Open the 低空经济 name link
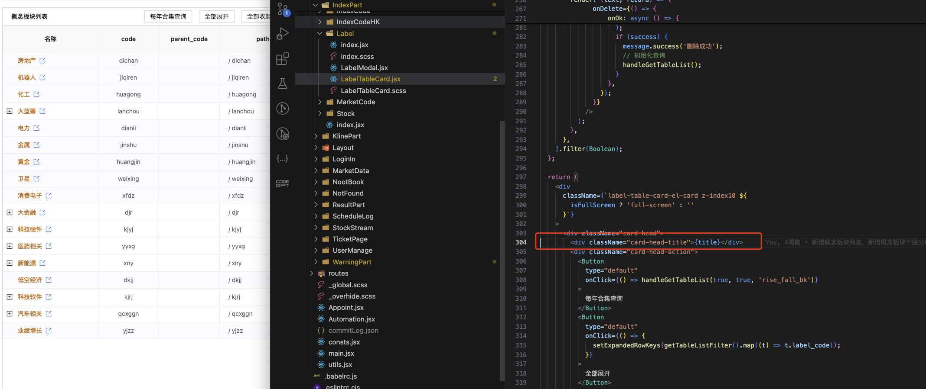This screenshot has width=926, height=389. coord(30,280)
